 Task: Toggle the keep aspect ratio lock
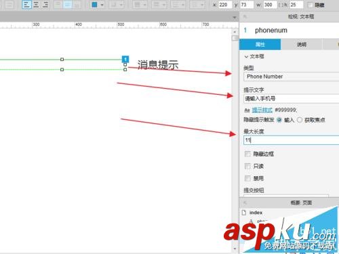[x=281, y=5]
